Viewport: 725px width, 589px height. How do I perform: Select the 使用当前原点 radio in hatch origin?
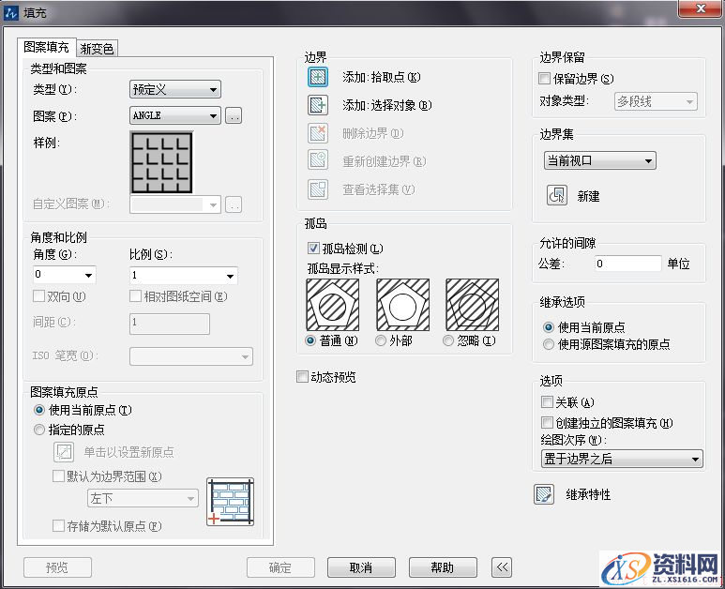click(x=39, y=410)
